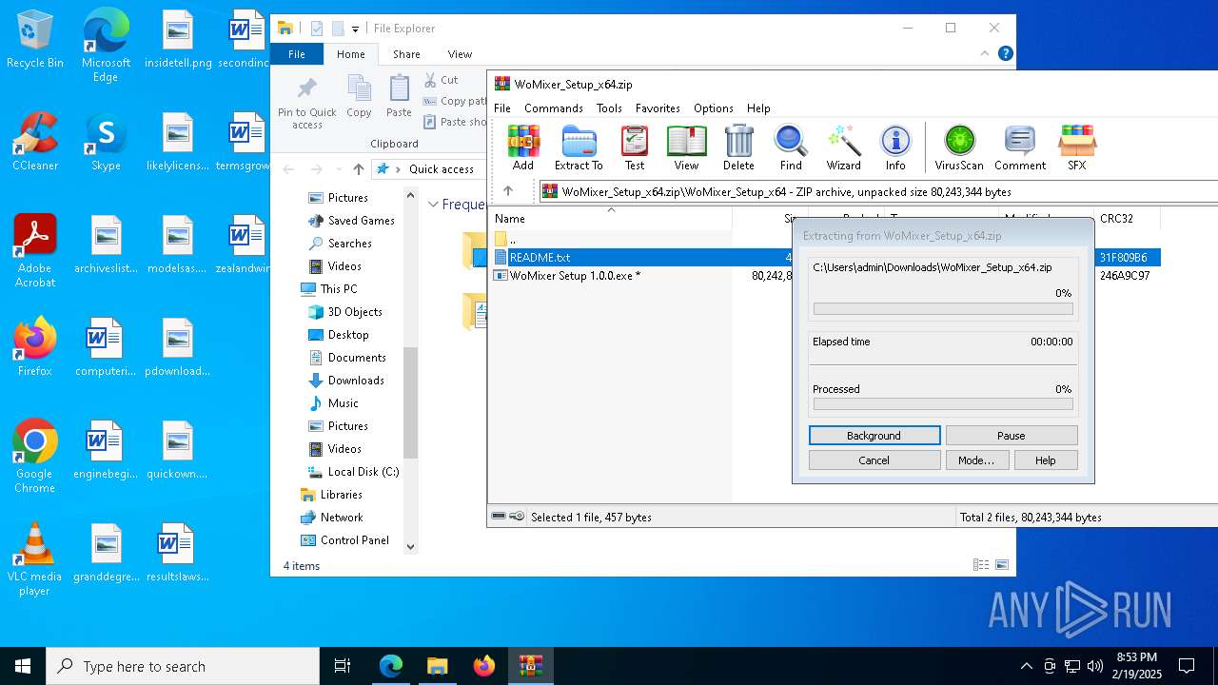Go up one folder in WinRAR
1218x685 pixels.
(x=508, y=191)
